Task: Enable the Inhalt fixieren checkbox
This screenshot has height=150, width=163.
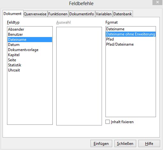Action: tap(107, 122)
